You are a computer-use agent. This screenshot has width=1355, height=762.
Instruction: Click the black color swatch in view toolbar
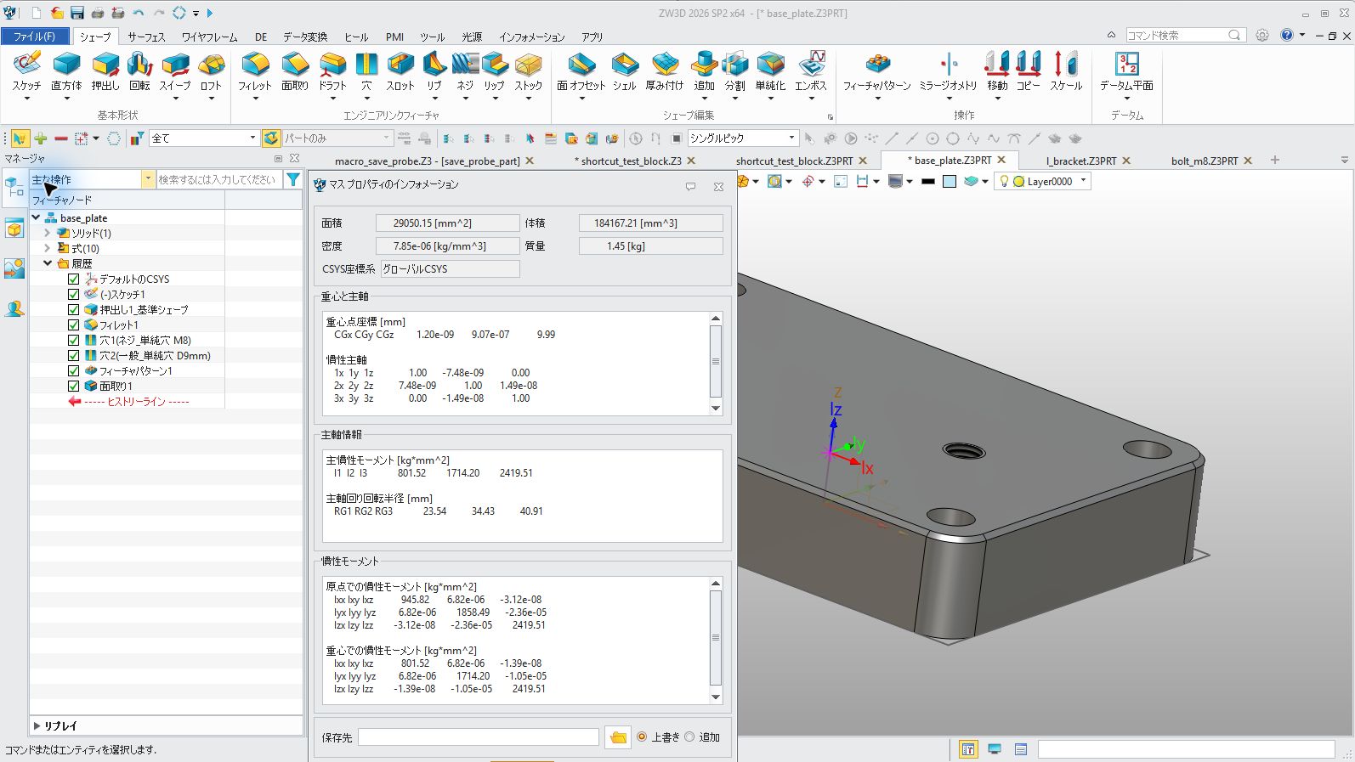point(927,181)
